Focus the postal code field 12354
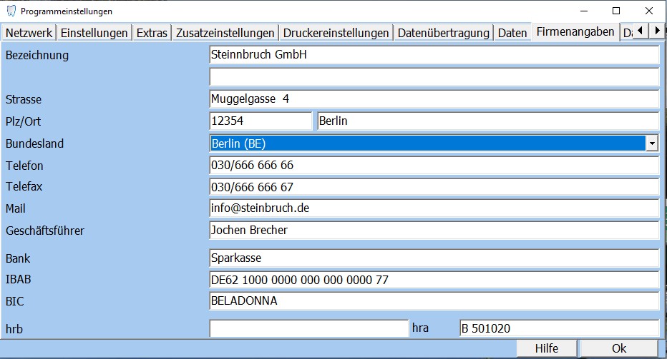 click(261, 121)
